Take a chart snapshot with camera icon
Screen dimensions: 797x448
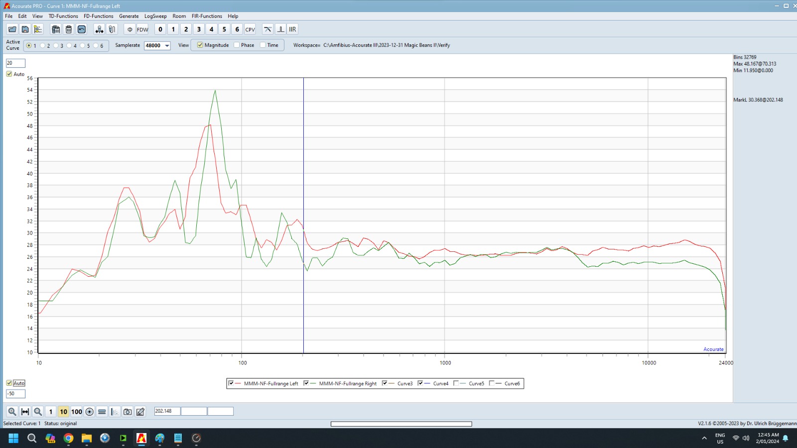[128, 412]
